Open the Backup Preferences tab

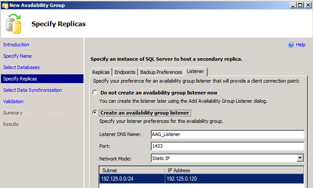point(161,72)
